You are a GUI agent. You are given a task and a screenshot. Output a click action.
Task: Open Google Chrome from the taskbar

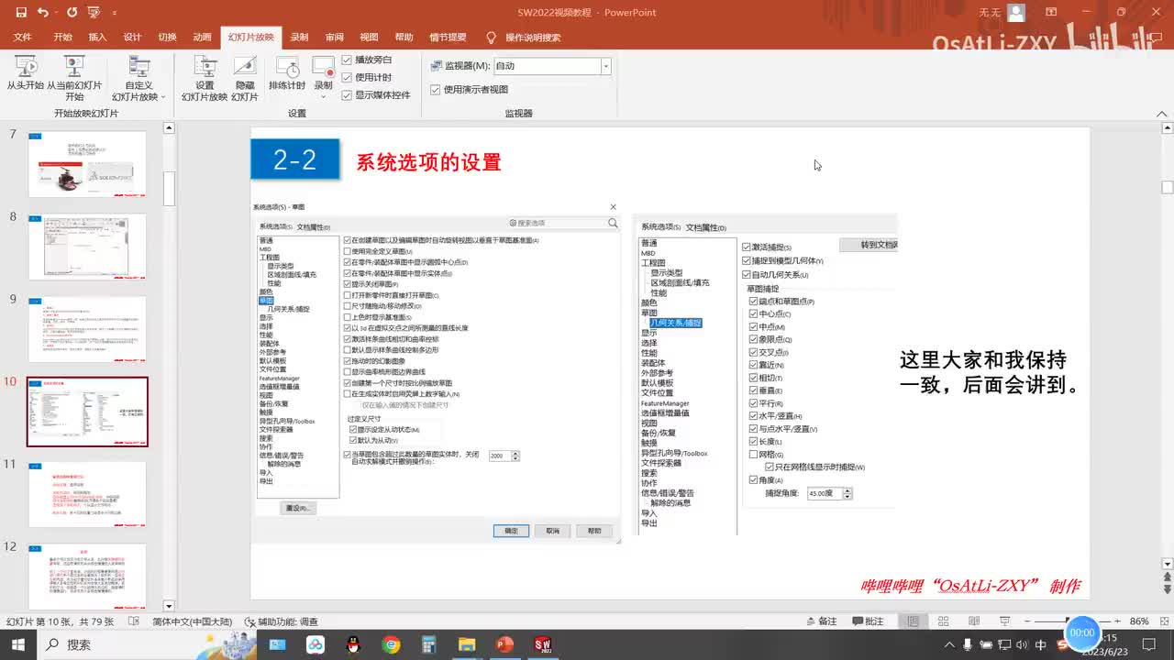coord(392,644)
